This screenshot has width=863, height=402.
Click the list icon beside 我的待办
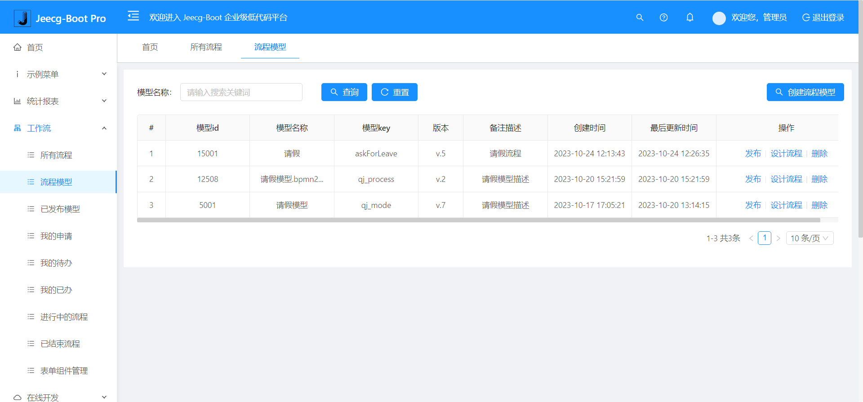click(31, 263)
